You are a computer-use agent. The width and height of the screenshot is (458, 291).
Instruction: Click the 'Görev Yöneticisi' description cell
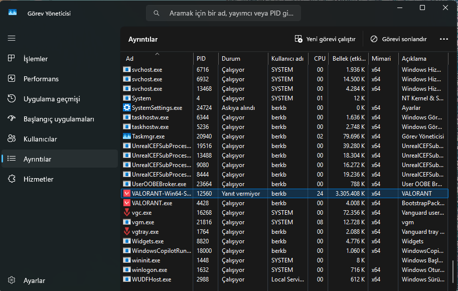click(x=423, y=136)
